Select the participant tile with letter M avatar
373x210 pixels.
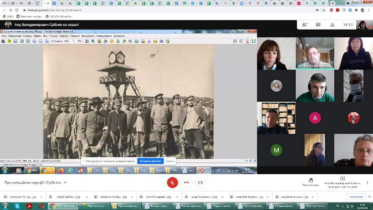click(276, 150)
